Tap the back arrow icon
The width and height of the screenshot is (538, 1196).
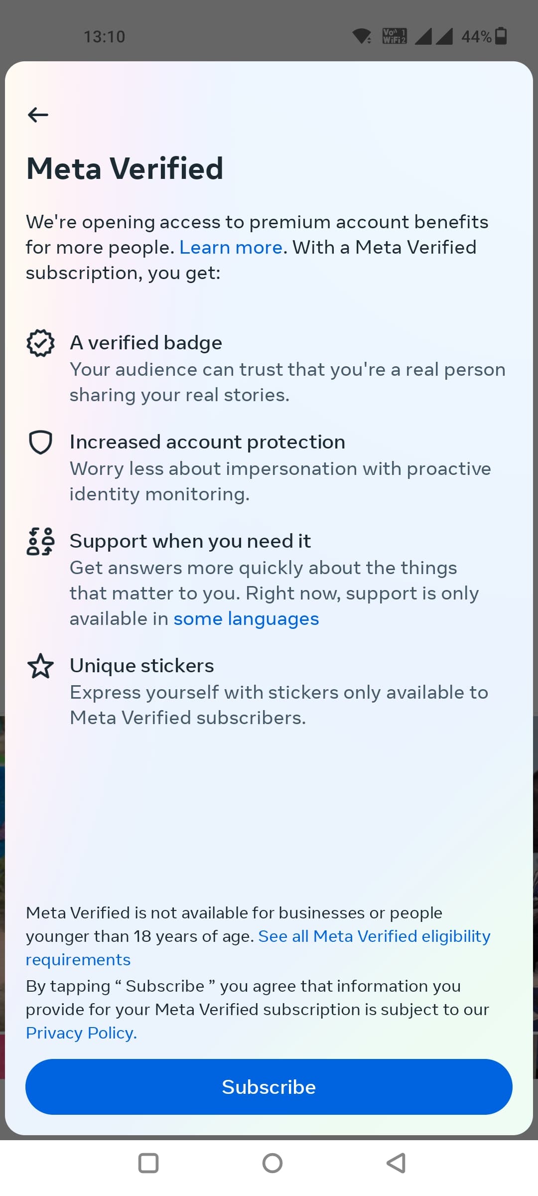click(x=38, y=115)
